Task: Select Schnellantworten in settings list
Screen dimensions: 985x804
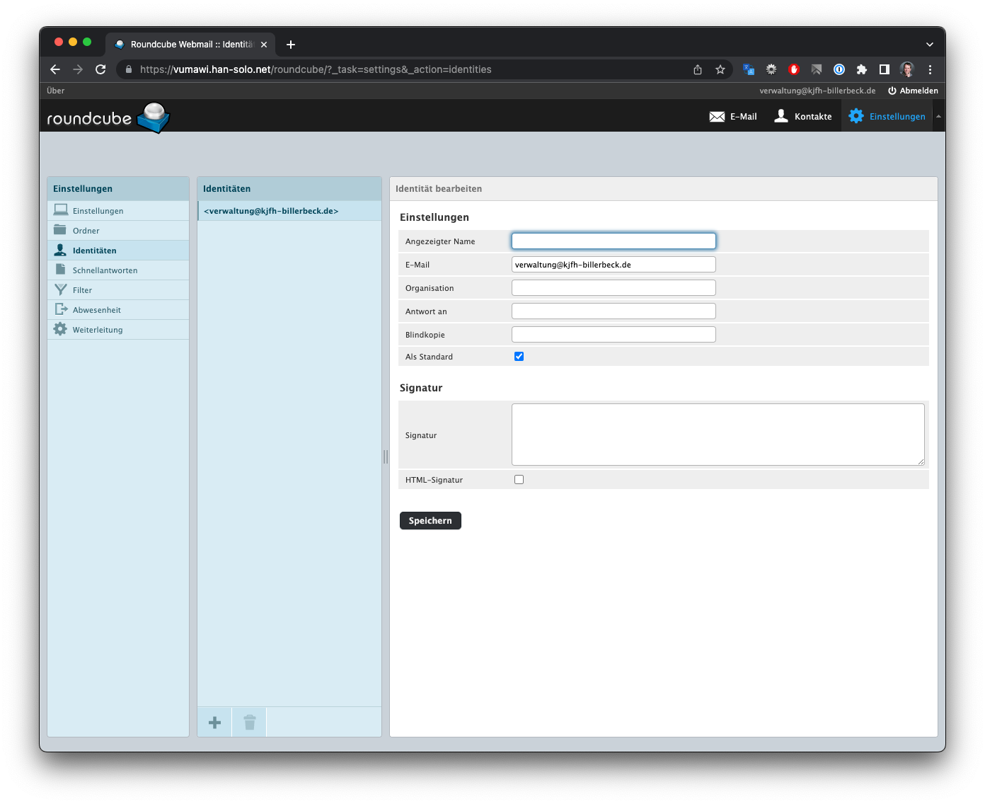Action: pyautogui.click(x=105, y=270)
